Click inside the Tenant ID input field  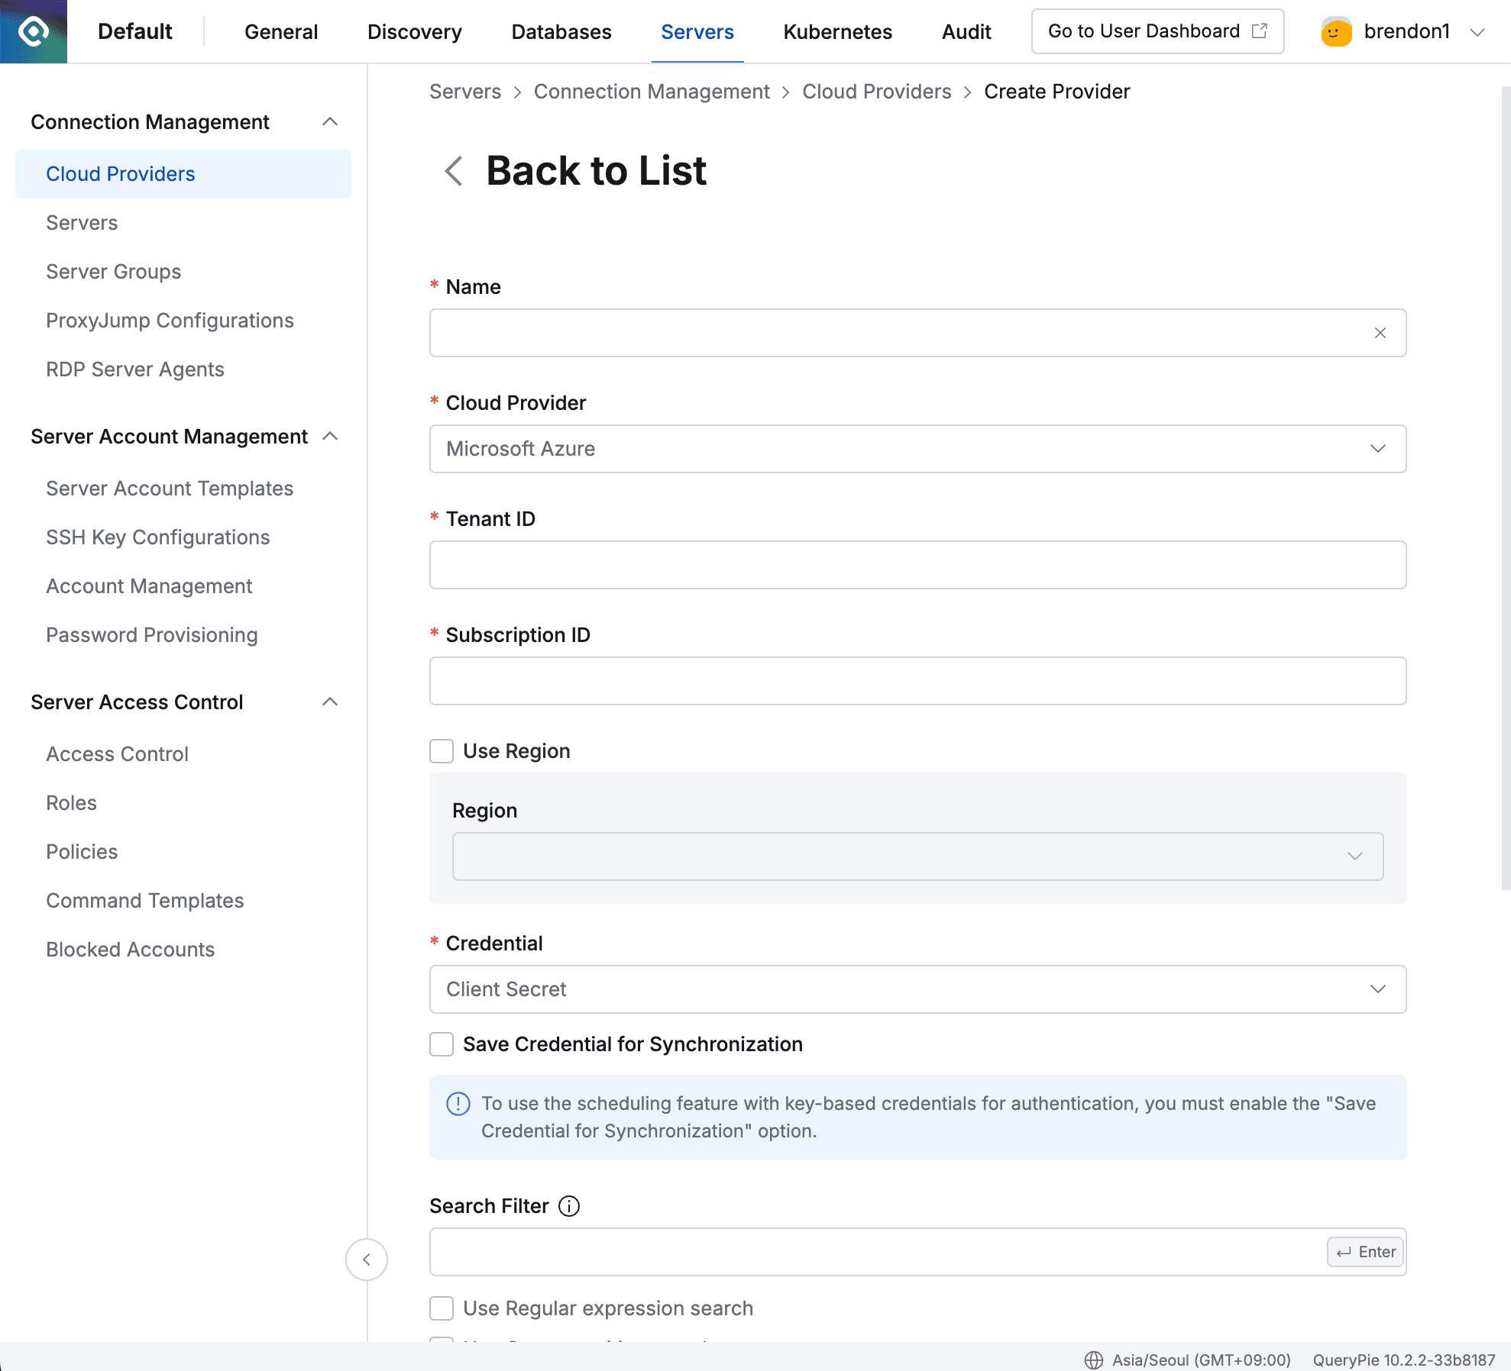[917, 565]
